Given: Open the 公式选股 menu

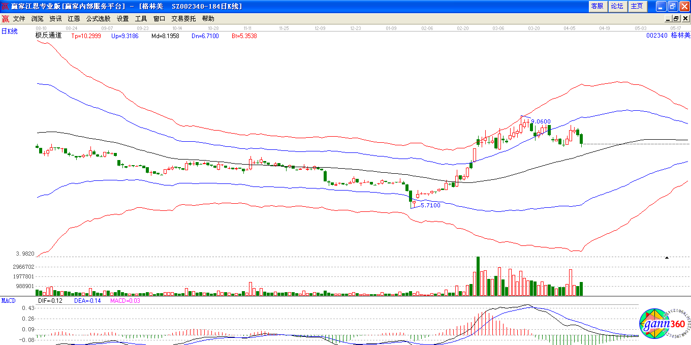Looking at the screenshot, I should (98, 19).
